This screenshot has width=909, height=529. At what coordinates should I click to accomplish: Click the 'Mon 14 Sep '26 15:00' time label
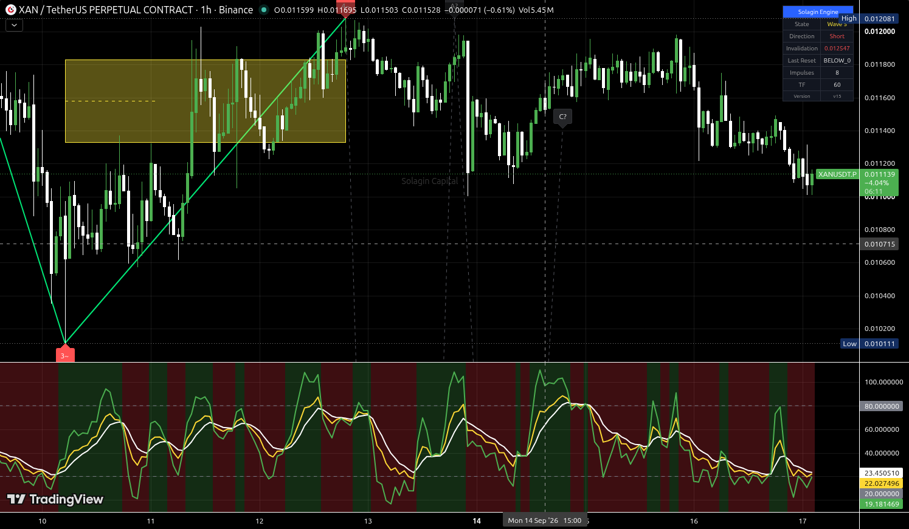coord(545,520)
